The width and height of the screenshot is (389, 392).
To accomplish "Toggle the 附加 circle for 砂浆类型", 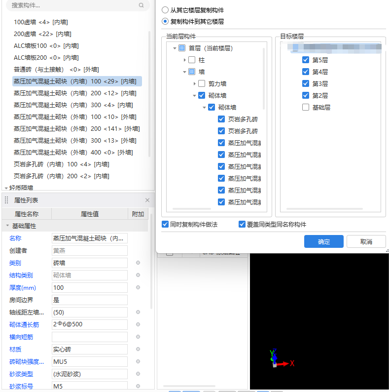I will (x=138, y=374).
